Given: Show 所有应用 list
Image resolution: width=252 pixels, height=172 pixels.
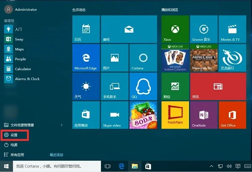Looking at the screenshot, I should 17,154.
